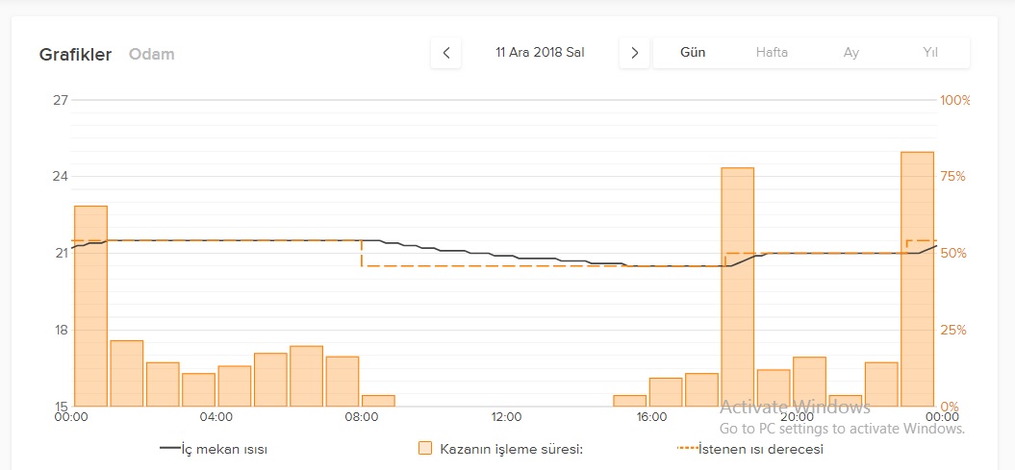Click the 100% axis label
The width and height of the screenshot is (1015, 470).
coord(954,100)
